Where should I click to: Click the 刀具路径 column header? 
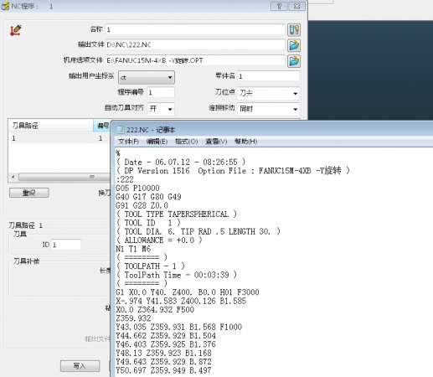point(51,126)
